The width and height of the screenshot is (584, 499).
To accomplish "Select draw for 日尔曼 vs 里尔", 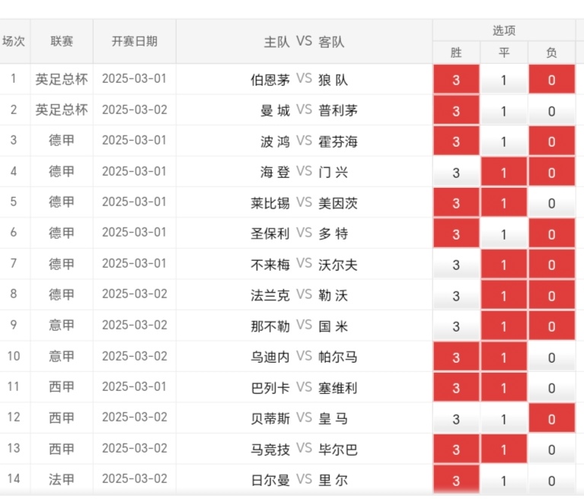I will 504,480.
